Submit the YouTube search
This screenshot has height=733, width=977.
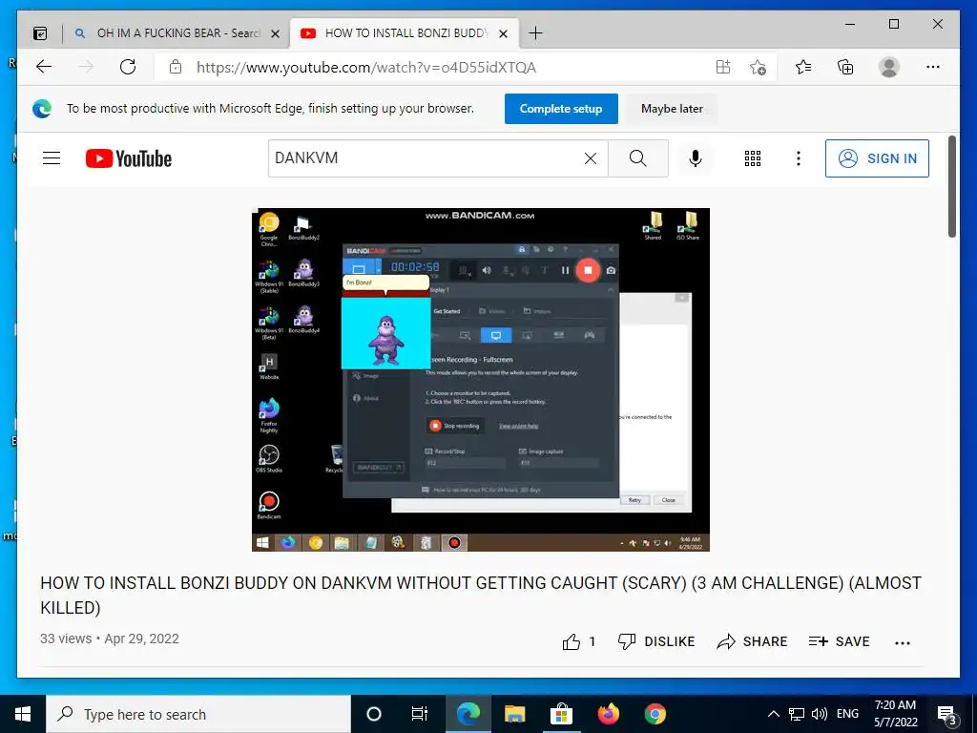point(638,158)
